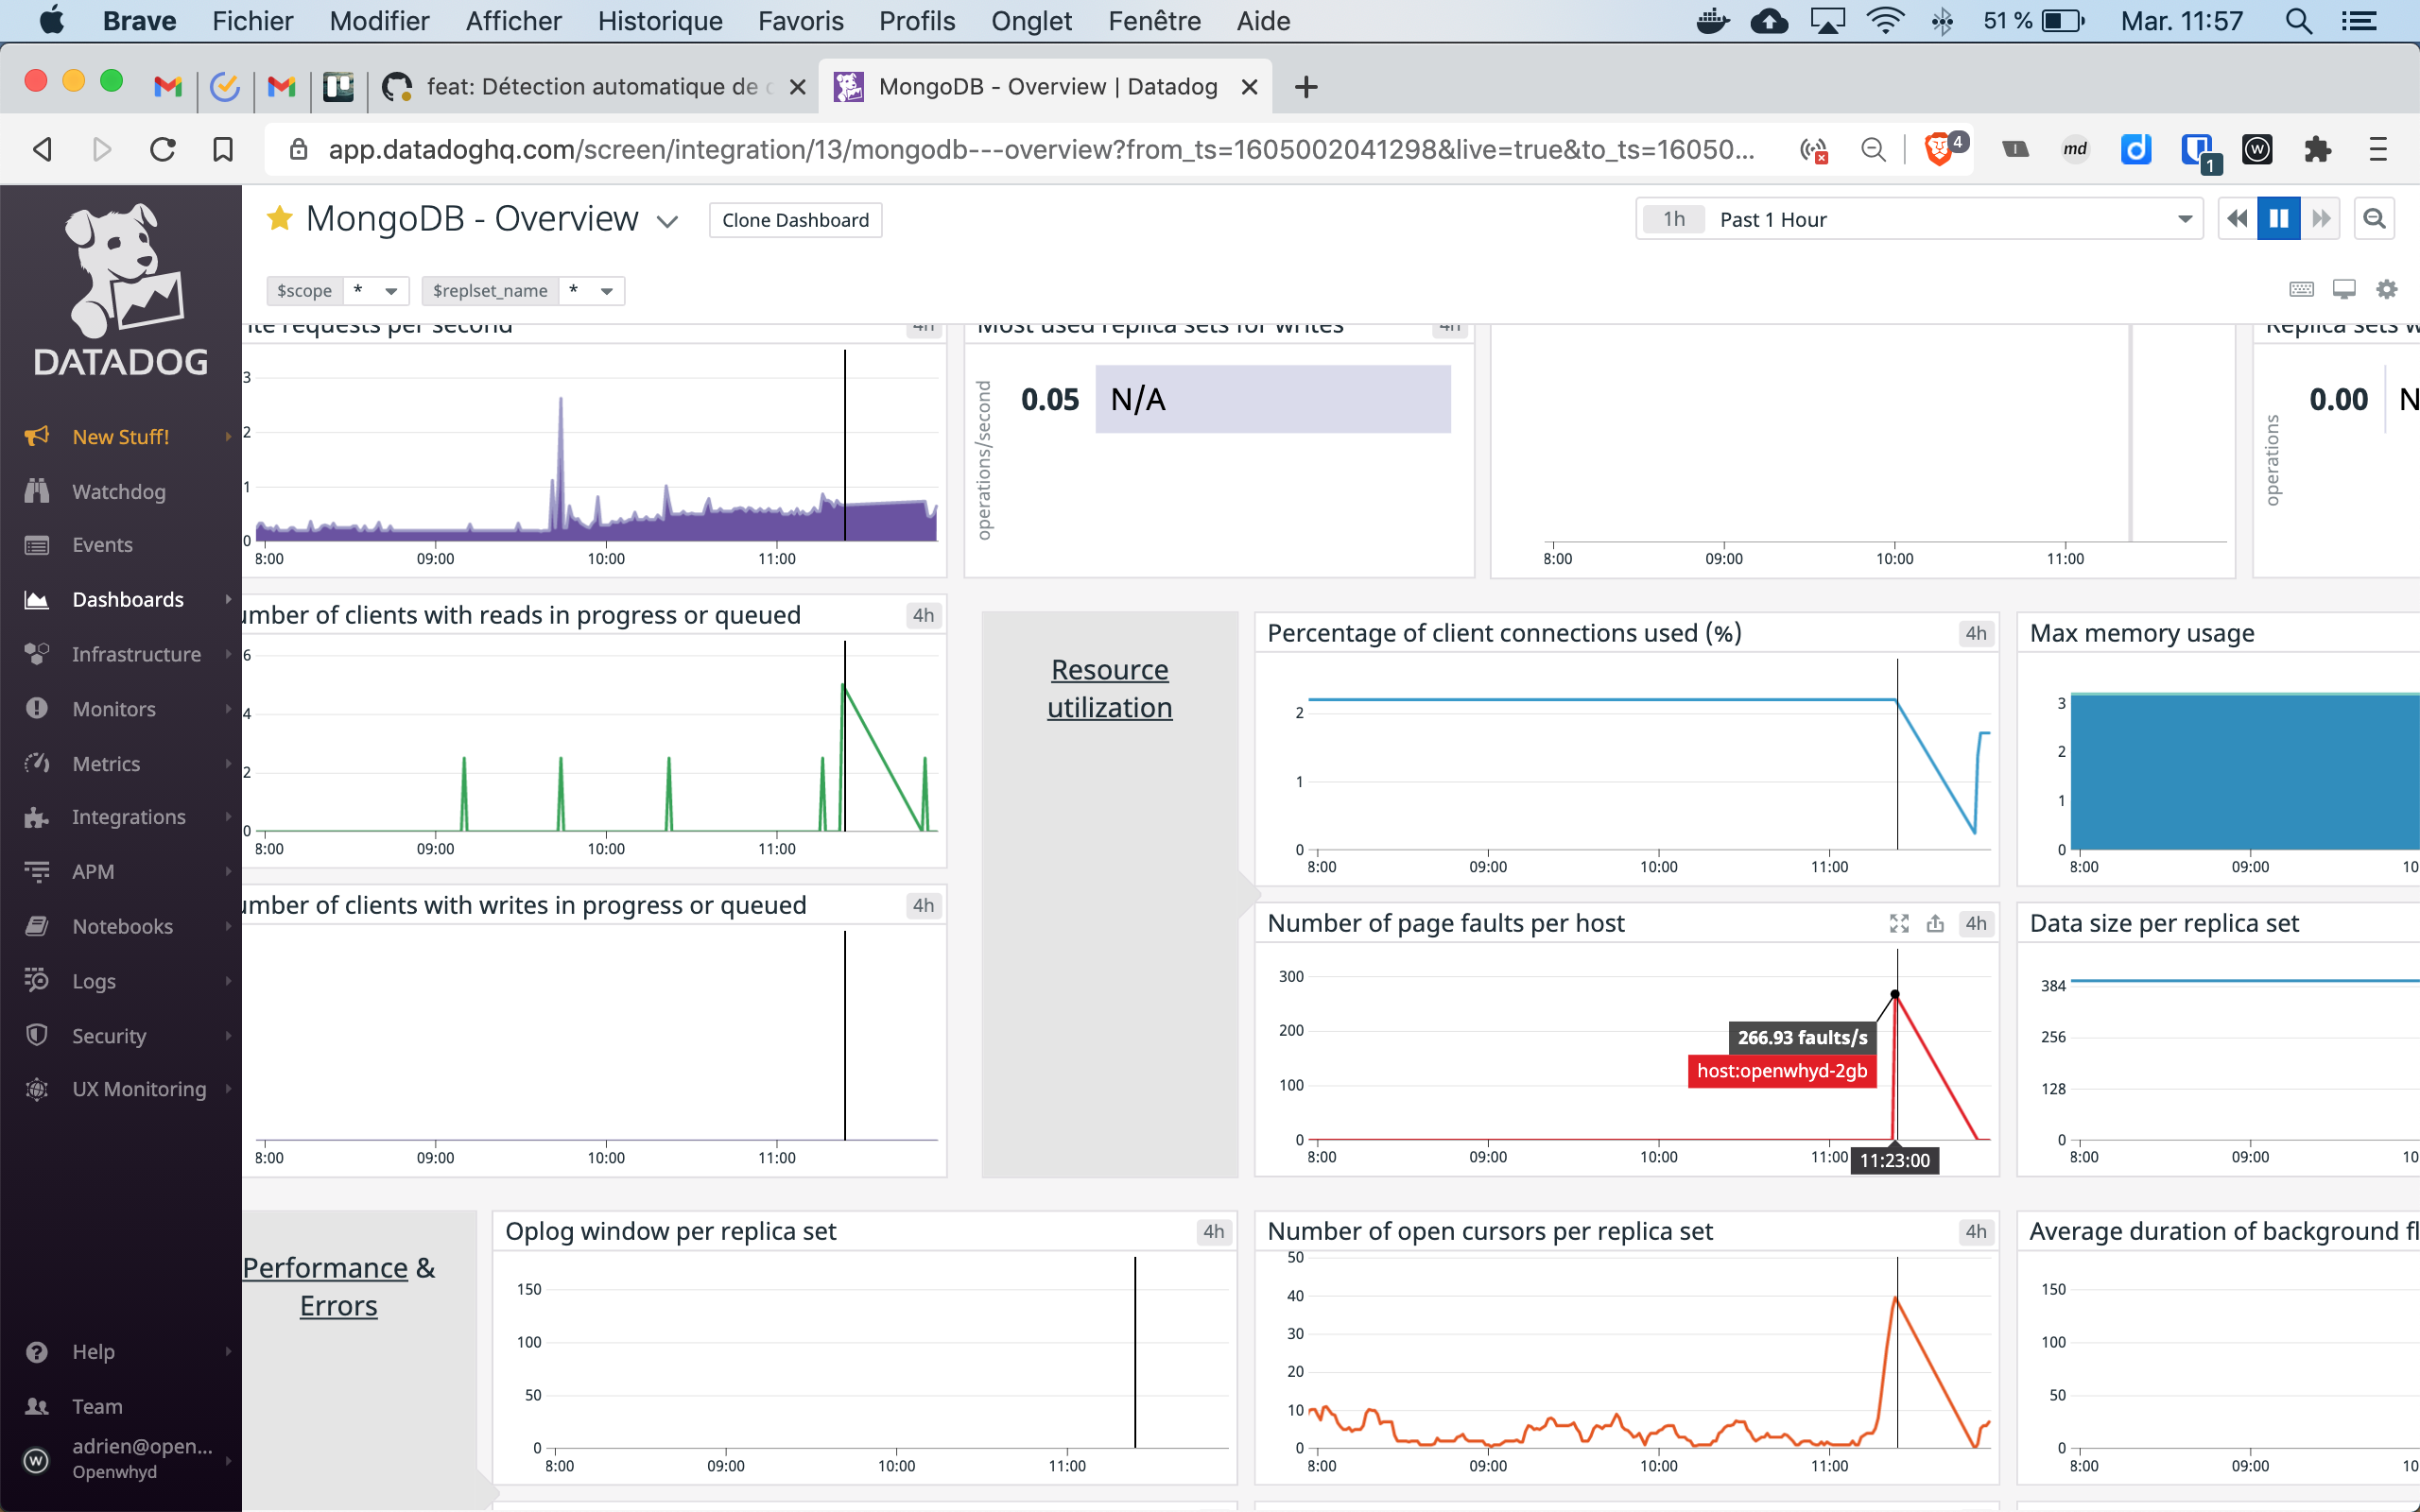
Task: Open APM from the sidebar
Action: [93, 871]
